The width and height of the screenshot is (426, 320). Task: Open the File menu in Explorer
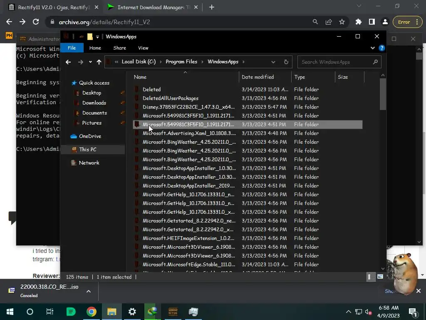(x=72, y=48)
